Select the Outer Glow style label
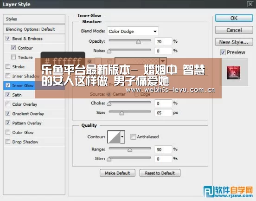Viewport: 256px width, 201px height. [23, 132]
